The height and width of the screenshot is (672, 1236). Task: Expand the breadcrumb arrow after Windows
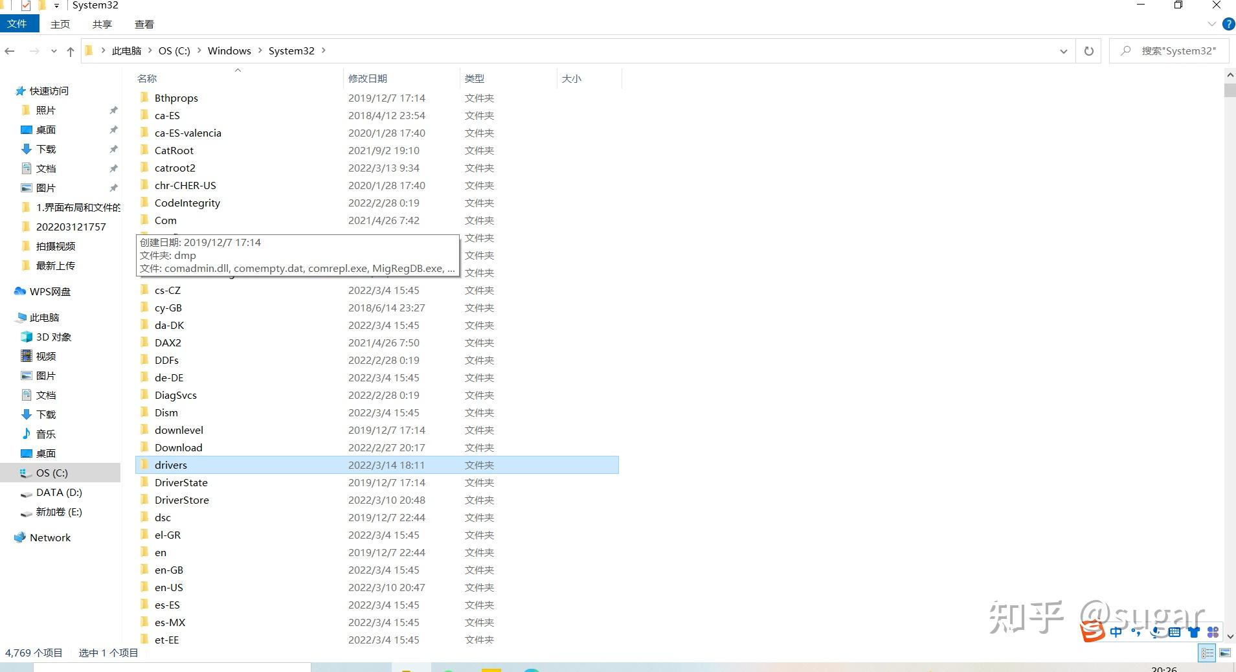(260, 50)
